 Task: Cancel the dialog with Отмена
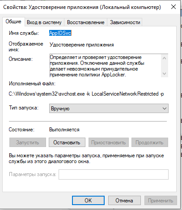pyautogui.click(x=124, y=201)
